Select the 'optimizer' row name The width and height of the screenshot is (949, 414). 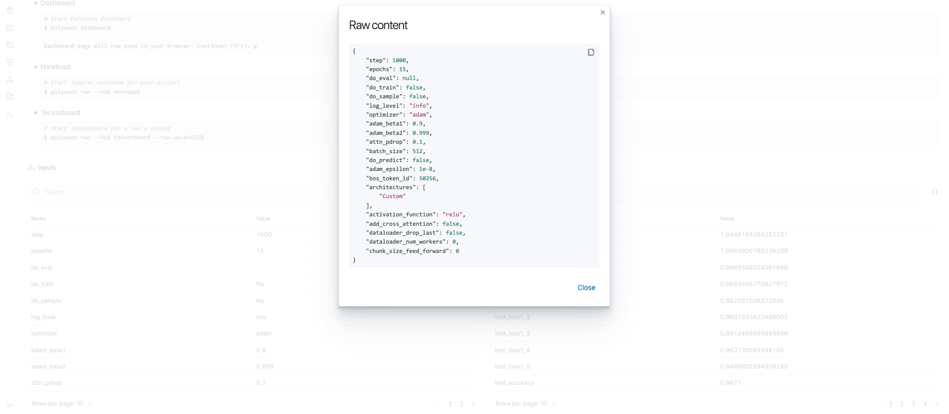[x=44, y=333]
